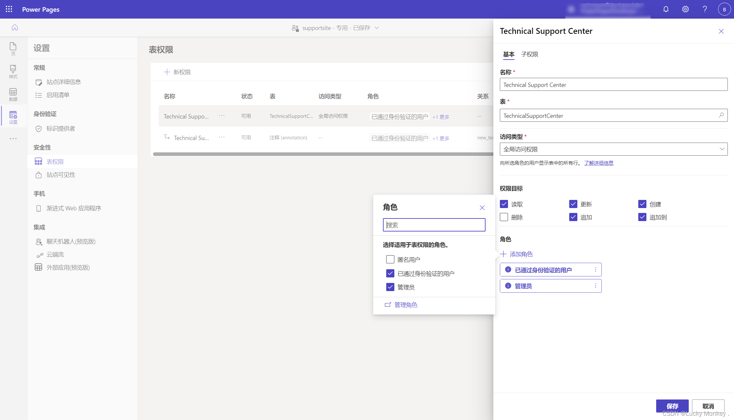
Task: Toggle the 创建 permission checkbox
Action: point(642,204)
